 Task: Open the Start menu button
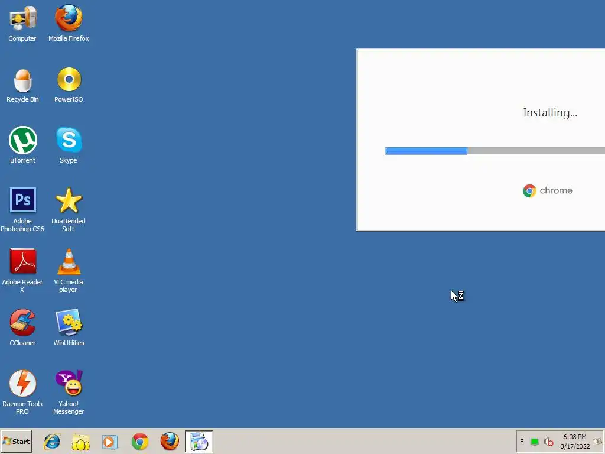(x=16, y=441)
